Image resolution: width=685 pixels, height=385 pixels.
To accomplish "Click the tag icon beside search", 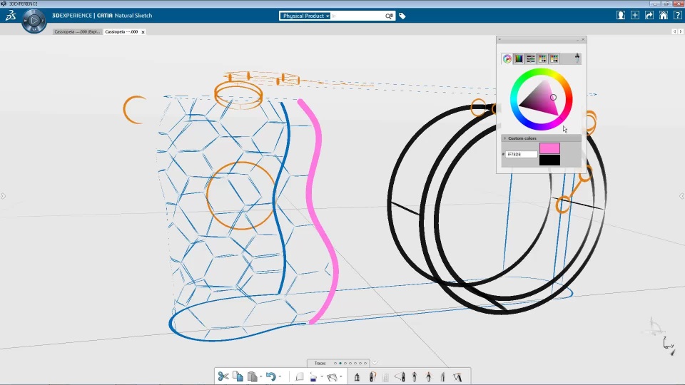I will [x=402, y=16].
